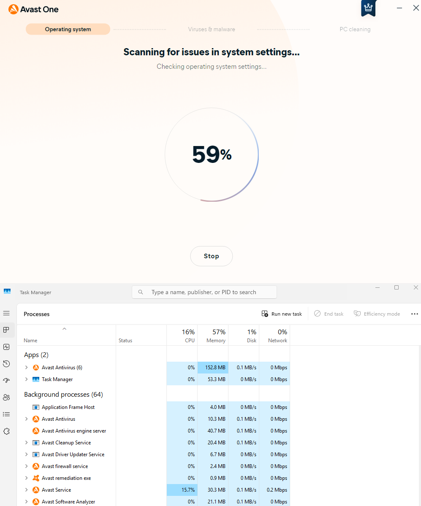
Task: Click Avast Software Analyzer icon
Action: (x=36, y=501)
